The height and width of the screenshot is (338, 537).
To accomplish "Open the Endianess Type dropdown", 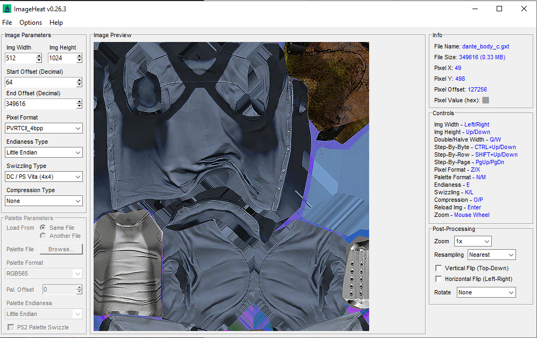I will click(x=44, y=152).
